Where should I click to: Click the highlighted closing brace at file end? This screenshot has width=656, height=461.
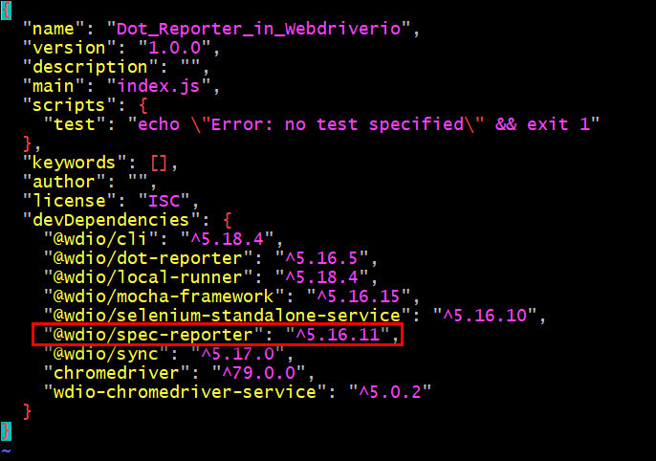click(x=6, y=431)
